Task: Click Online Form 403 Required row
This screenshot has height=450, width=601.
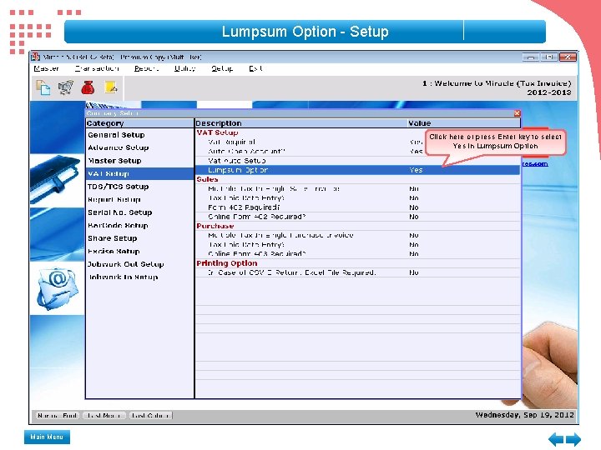Action: point(357,253)
